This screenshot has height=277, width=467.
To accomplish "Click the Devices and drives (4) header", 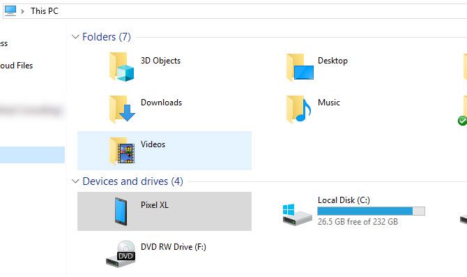I will pyautogui.click(x=132, y=181).
